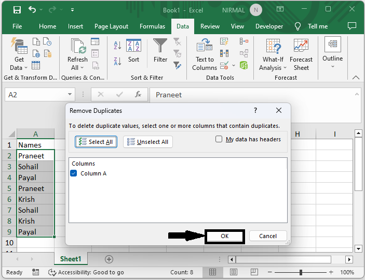Open Ribbon Display Options
The height and width of the screenshot is (280, 365).
tap(280, 9)
